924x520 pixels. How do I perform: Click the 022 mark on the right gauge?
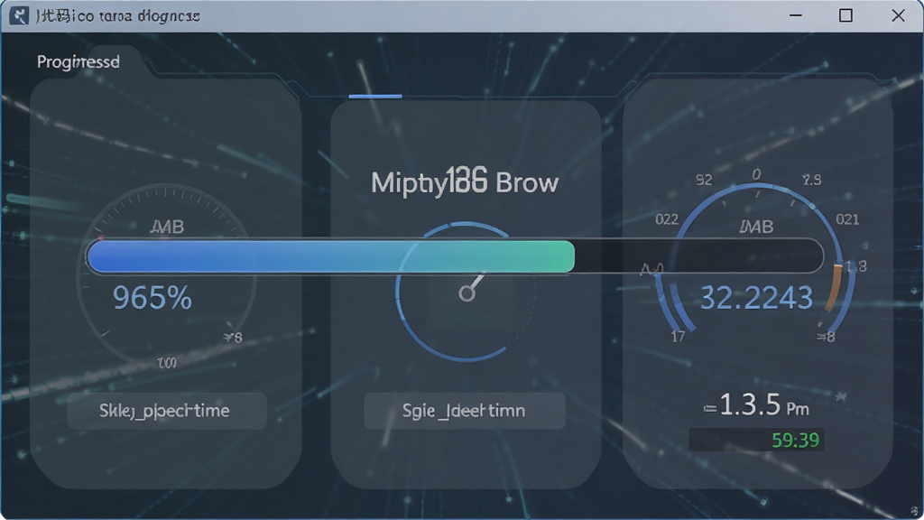click(x=667, y=220)
